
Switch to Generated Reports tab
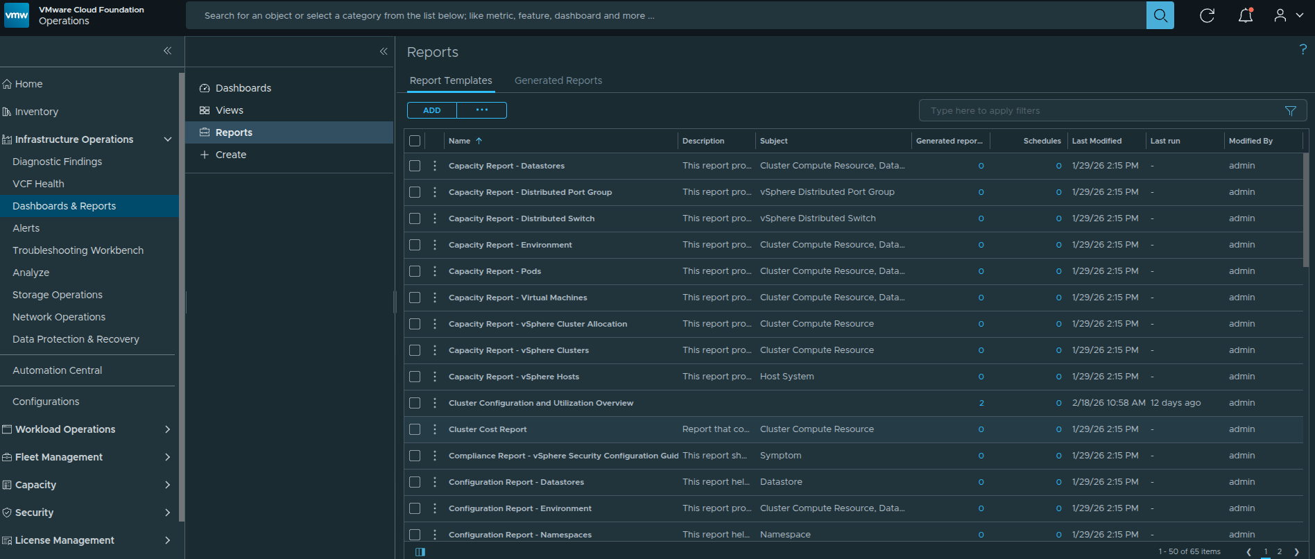tap(558, 80)
